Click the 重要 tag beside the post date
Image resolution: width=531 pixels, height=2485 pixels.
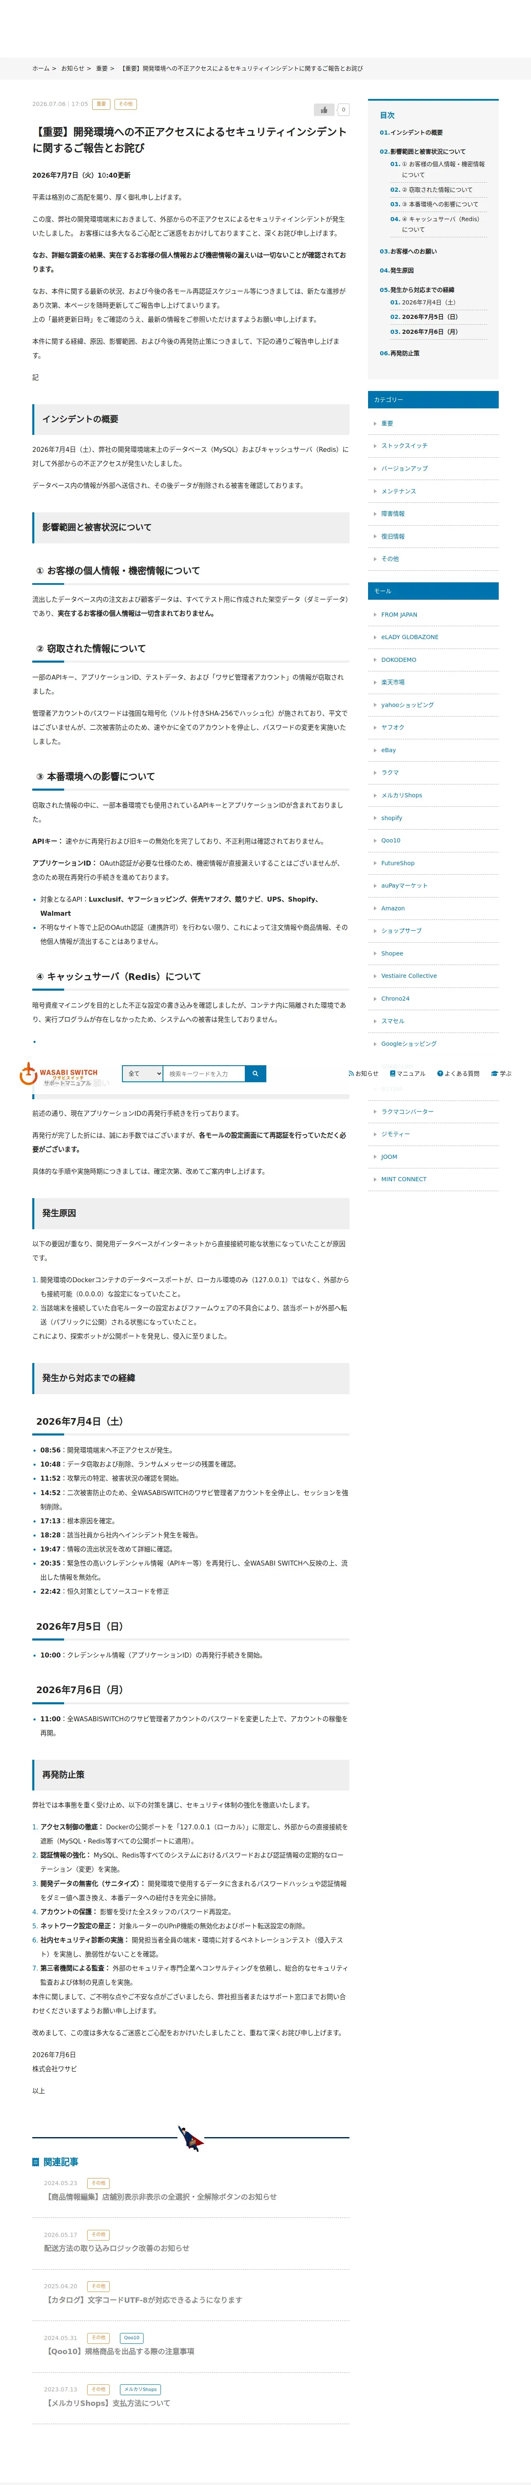[x=101, y=104]
